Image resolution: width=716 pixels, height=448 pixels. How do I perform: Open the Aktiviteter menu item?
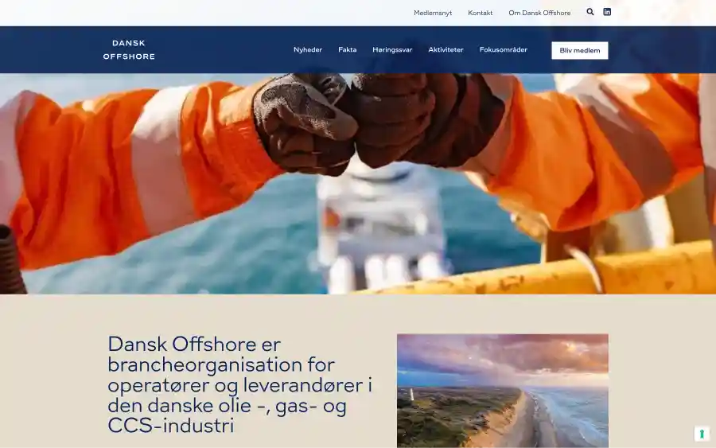pyautogui.click(x=446, y=50)
